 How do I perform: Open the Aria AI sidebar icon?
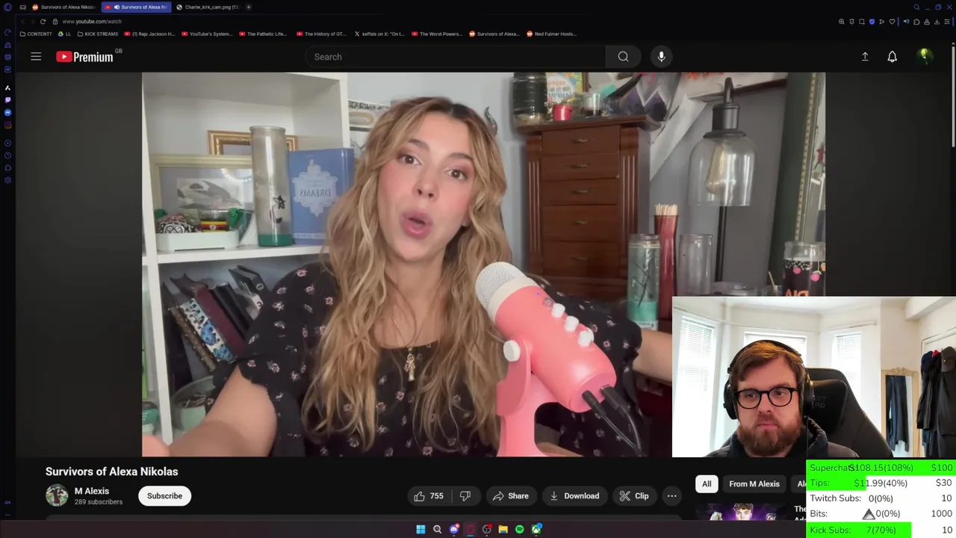pyautogui.click(x=7, y=88)
